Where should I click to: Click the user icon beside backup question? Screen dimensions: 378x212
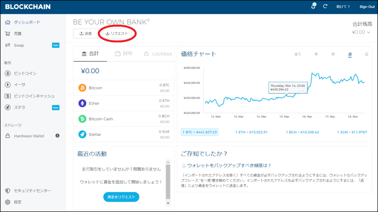[184, 165]
